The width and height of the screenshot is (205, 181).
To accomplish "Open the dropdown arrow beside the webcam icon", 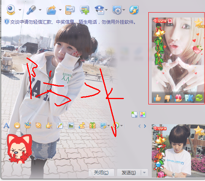I will click(20, 10).
